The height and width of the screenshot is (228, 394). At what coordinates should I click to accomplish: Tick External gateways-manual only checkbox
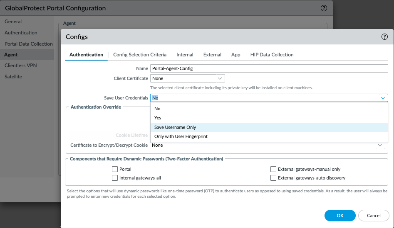coord(273,169)
